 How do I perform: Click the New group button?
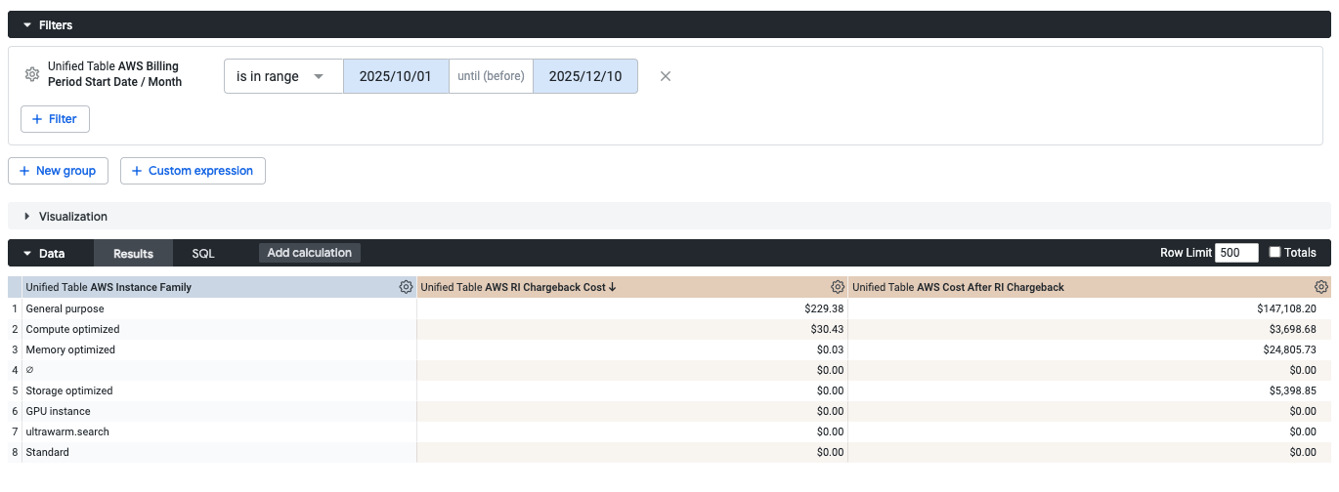(58, 171)
